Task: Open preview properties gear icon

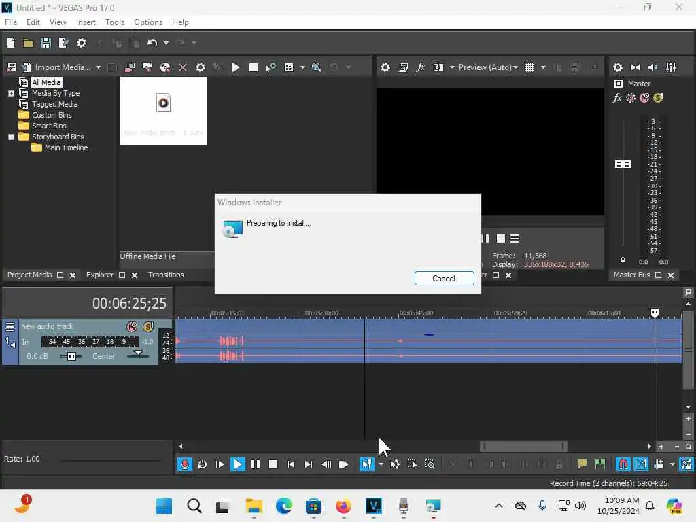Action: pos(385,67)
